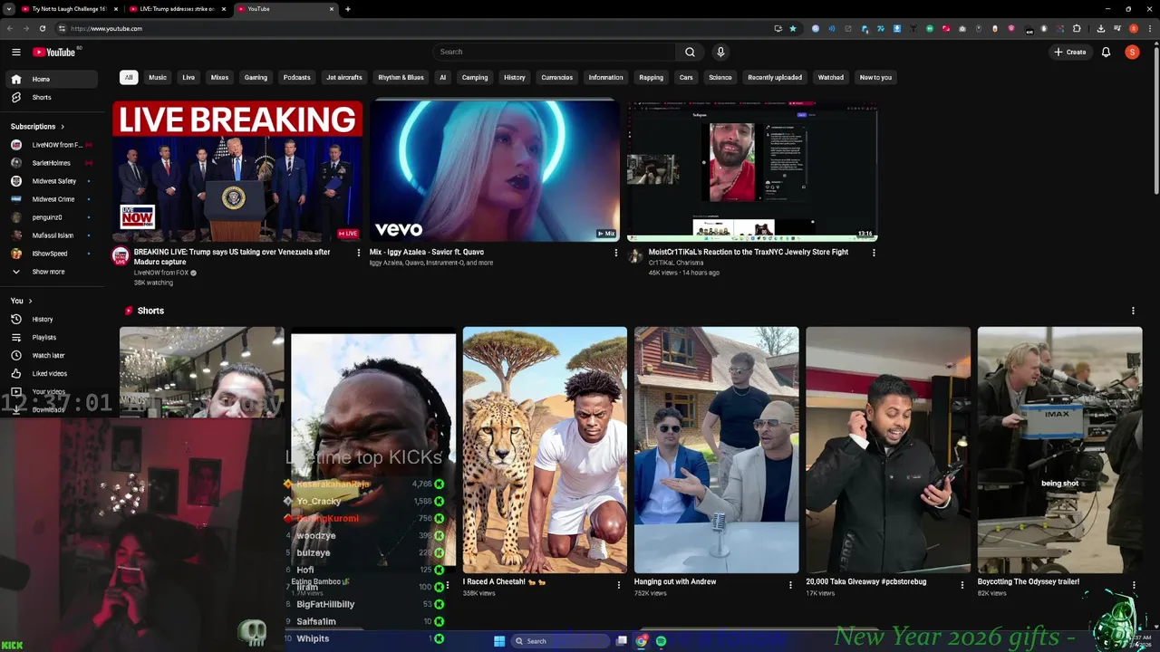Go back with the browser back arrow

pyautogui.click(x=10, y=28)
